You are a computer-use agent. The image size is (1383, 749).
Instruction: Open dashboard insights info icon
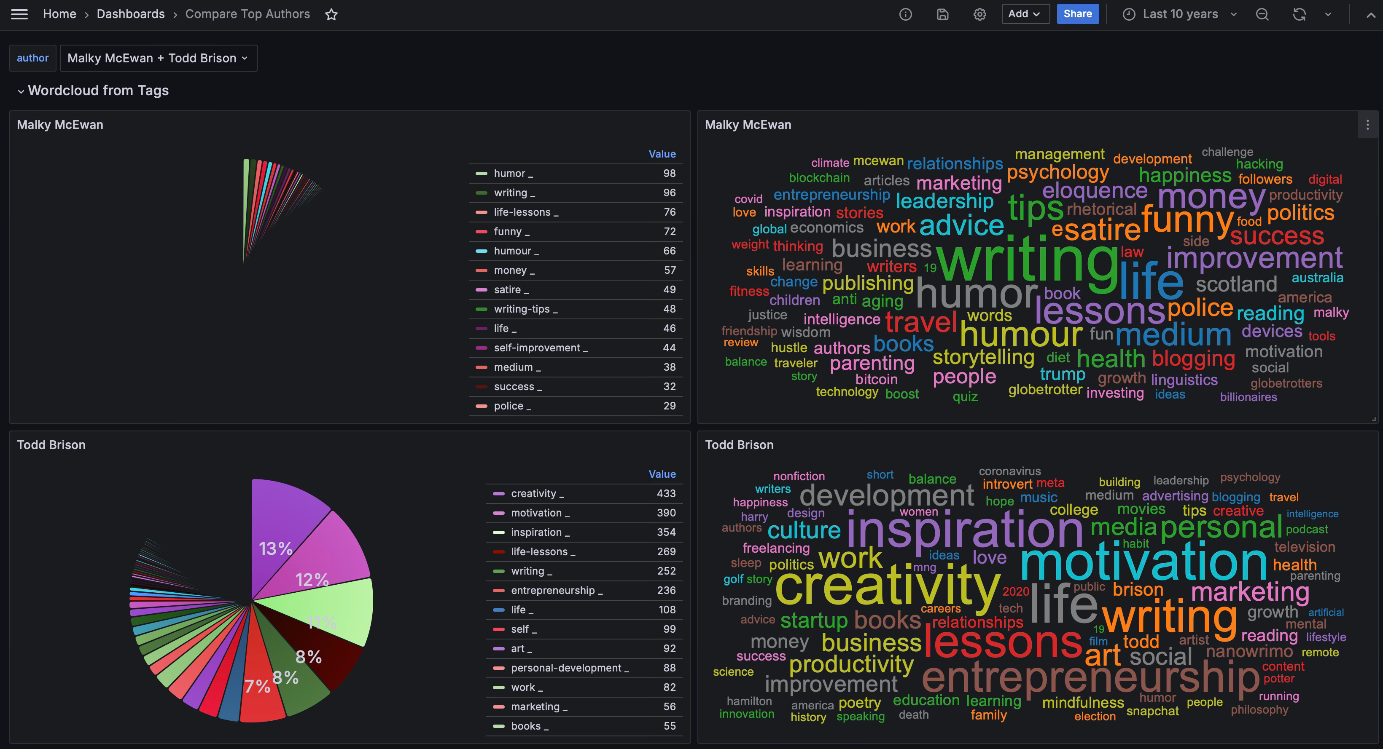[905, 14]
